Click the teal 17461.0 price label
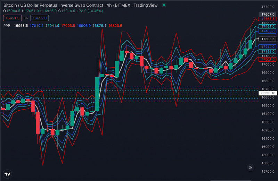Image resolution: width=278 pixels, height=181 pixels. point(267,27)
